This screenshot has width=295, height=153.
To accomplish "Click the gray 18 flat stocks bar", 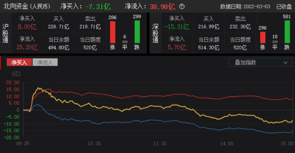I will (x=275, y=42).
